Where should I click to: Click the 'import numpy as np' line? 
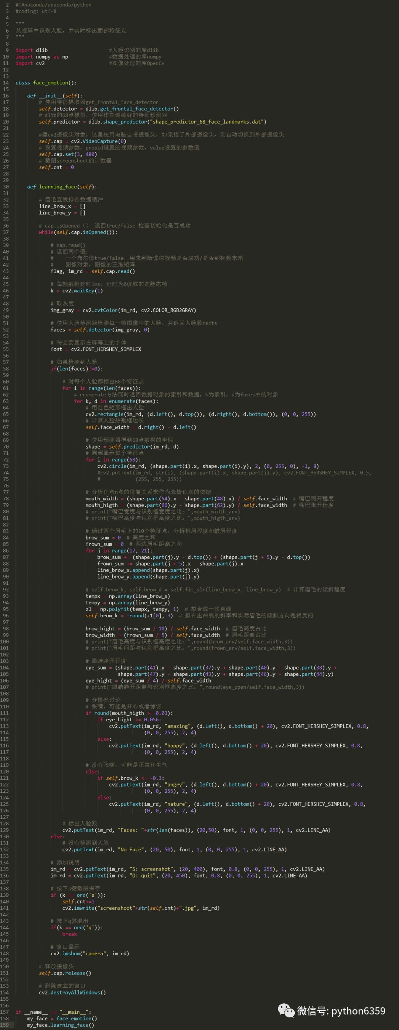42,57
